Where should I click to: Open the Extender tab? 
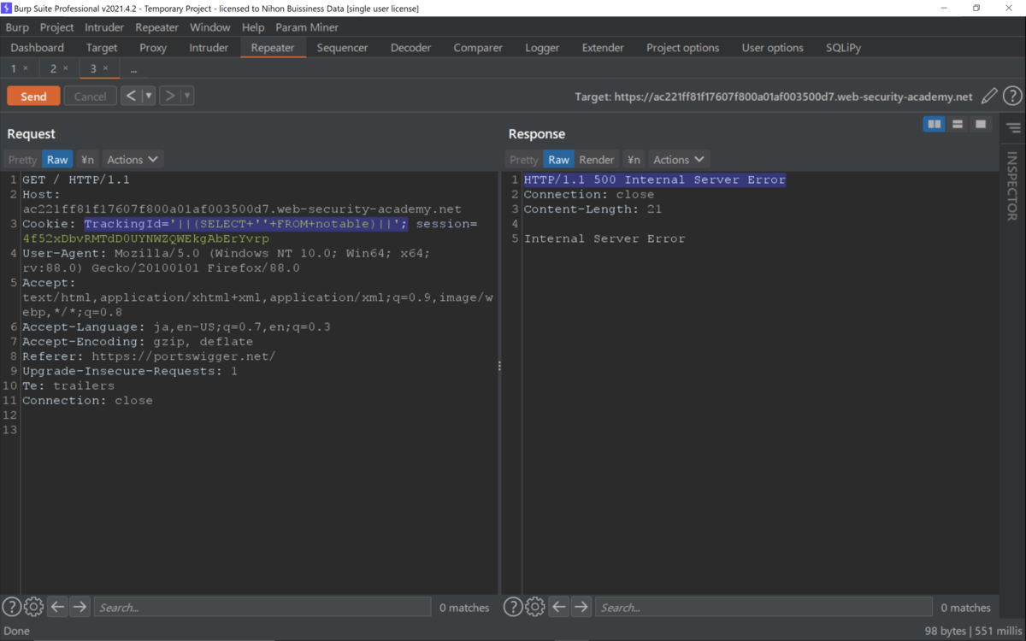pos(603,48)
